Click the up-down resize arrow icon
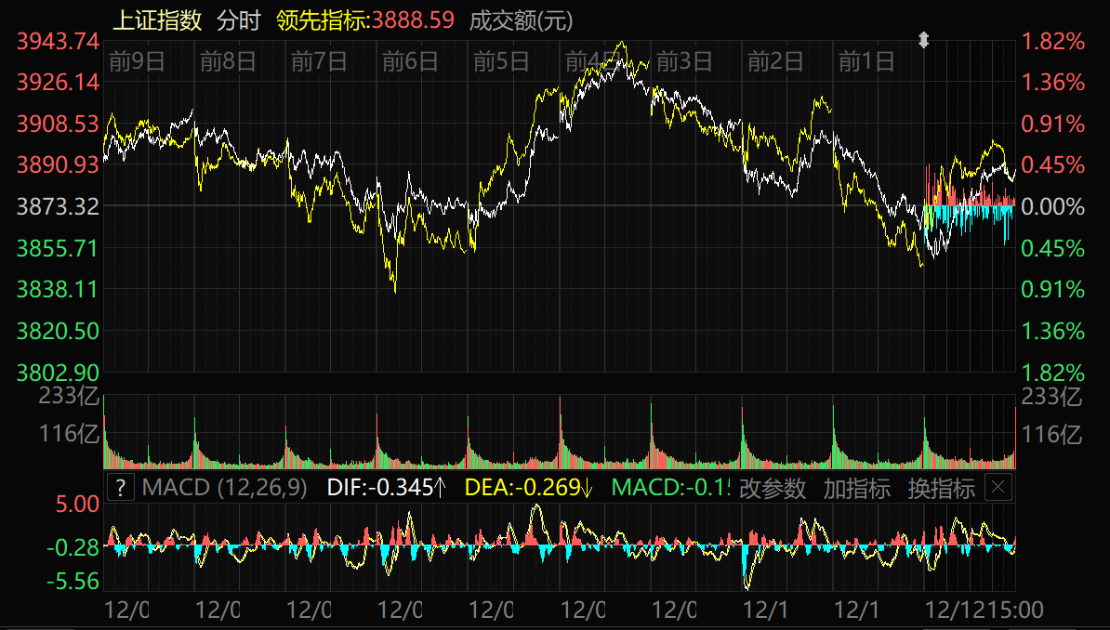1110x630 pixels. pos(923,40)
